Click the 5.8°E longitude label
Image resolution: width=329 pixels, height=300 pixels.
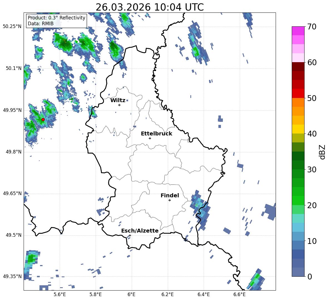(x=96, y=294)
